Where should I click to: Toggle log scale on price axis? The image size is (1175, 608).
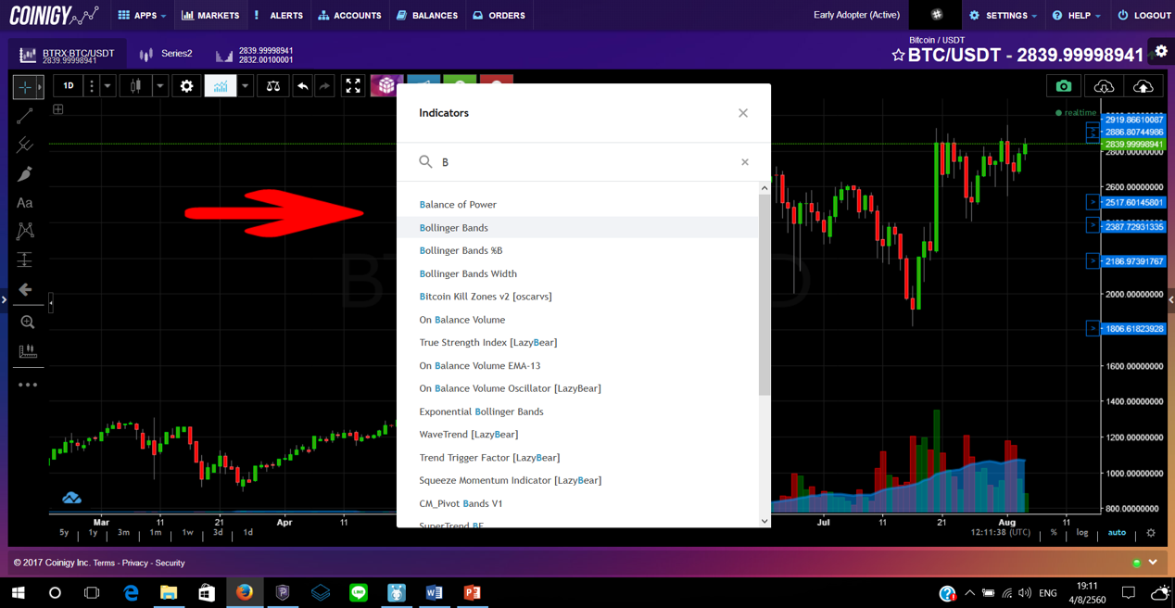[1082, 533]
